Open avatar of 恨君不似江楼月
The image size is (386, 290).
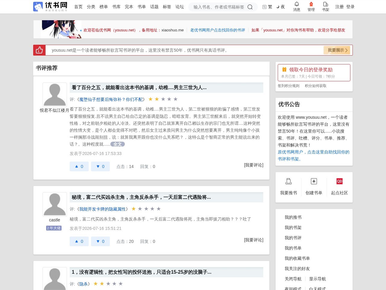coord(55,95)
